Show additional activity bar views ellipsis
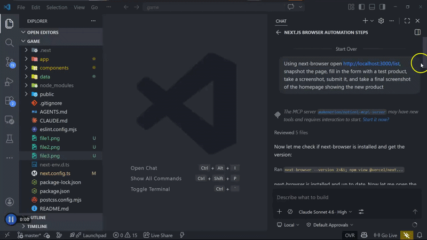The width and height of the screenshot is (427, 240). (9, 158)
